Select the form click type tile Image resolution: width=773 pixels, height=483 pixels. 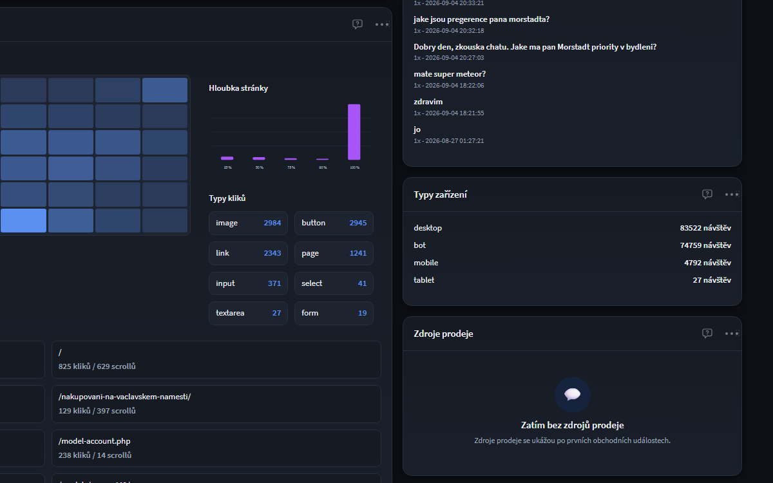[334, 313]
